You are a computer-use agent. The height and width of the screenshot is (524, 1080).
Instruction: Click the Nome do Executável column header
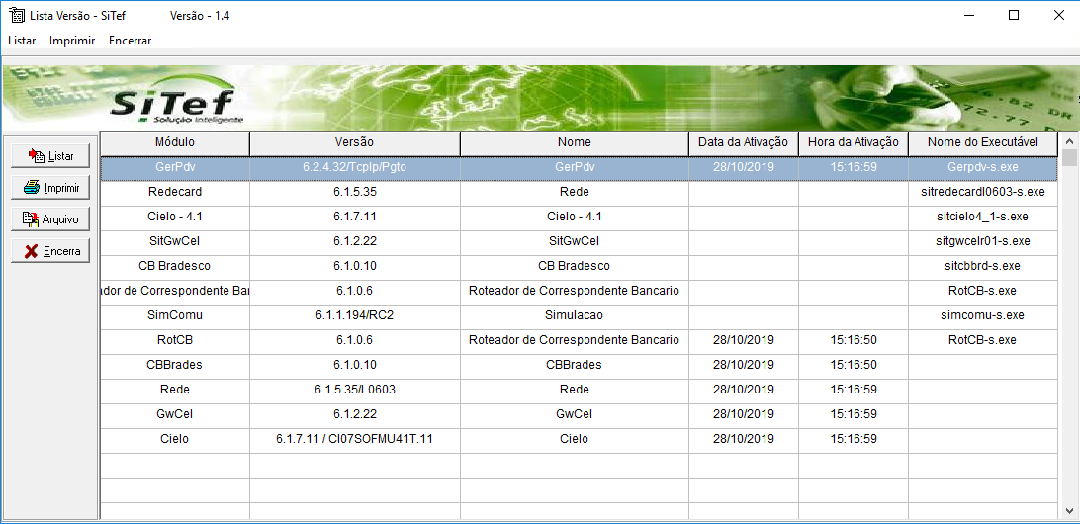(982, 143)
